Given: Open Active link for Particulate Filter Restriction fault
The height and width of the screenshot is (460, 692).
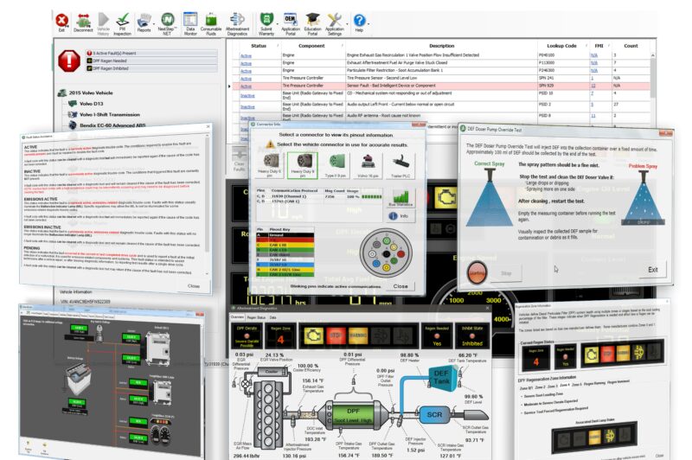Looking at the screenshot, I should pyautogui.click(x=246, y=71).
